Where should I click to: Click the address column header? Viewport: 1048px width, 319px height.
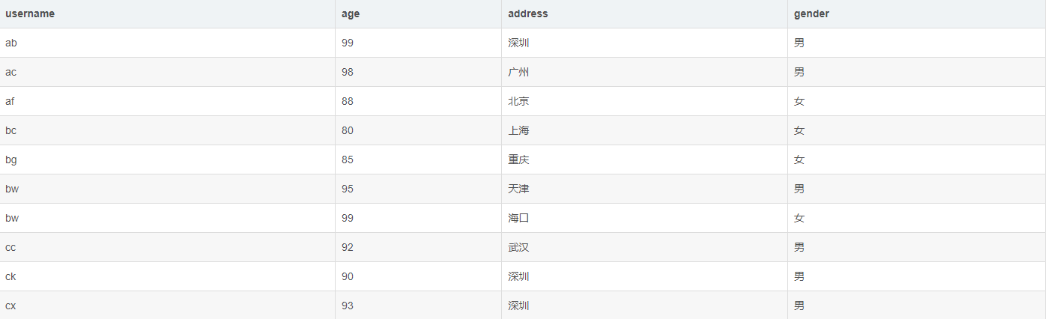pos(527,13)
